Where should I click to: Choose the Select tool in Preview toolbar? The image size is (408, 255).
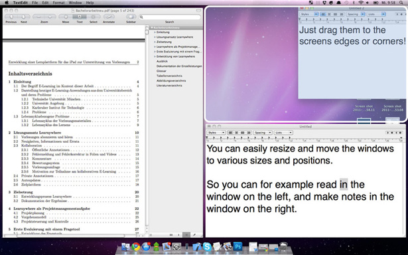[93, 17]
